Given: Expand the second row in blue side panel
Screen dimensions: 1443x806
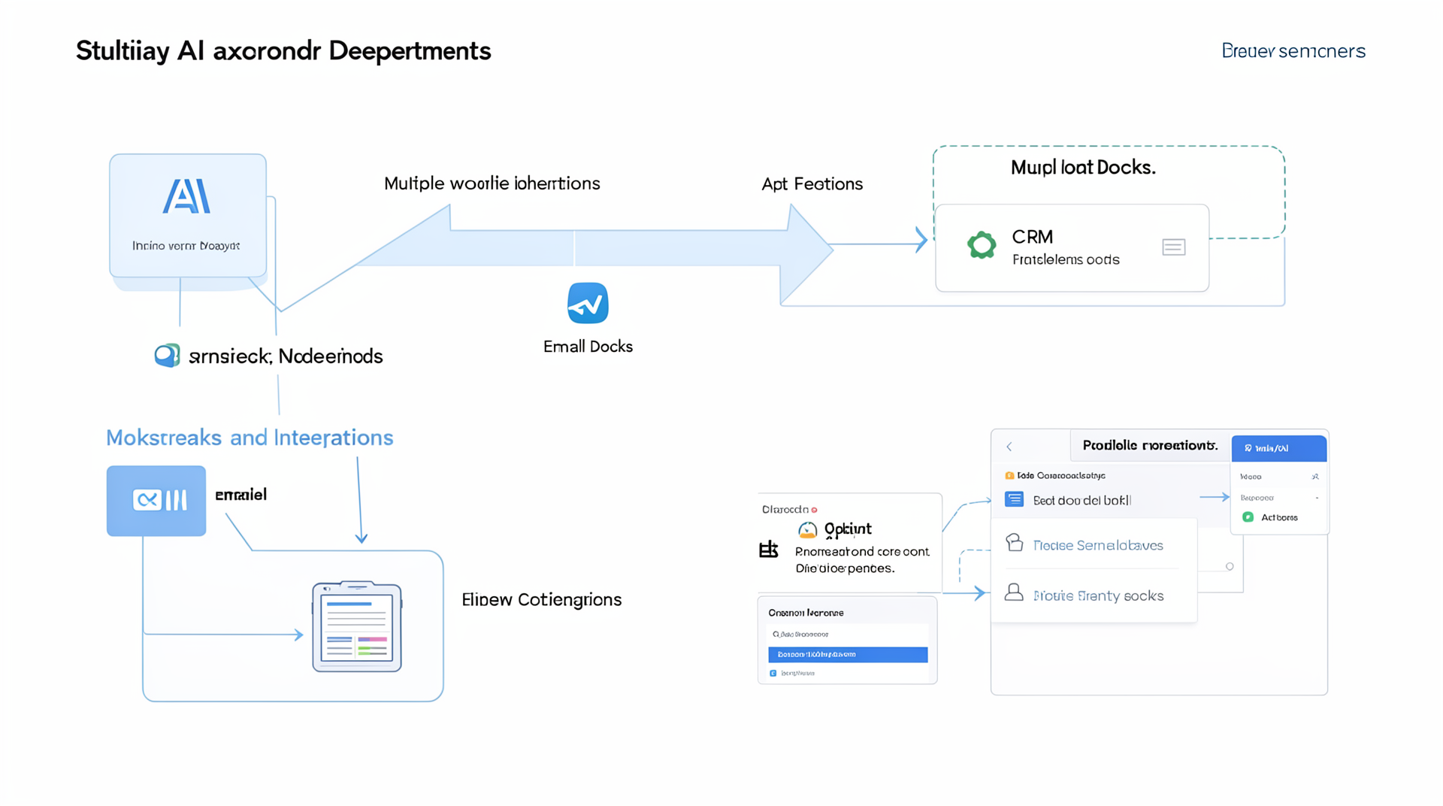Looking at the screenshot, I should coord(1279,498).
